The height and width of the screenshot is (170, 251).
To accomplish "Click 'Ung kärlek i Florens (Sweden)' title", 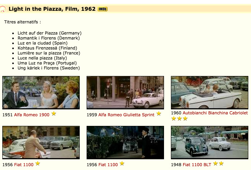I will [x=49, y=68].
